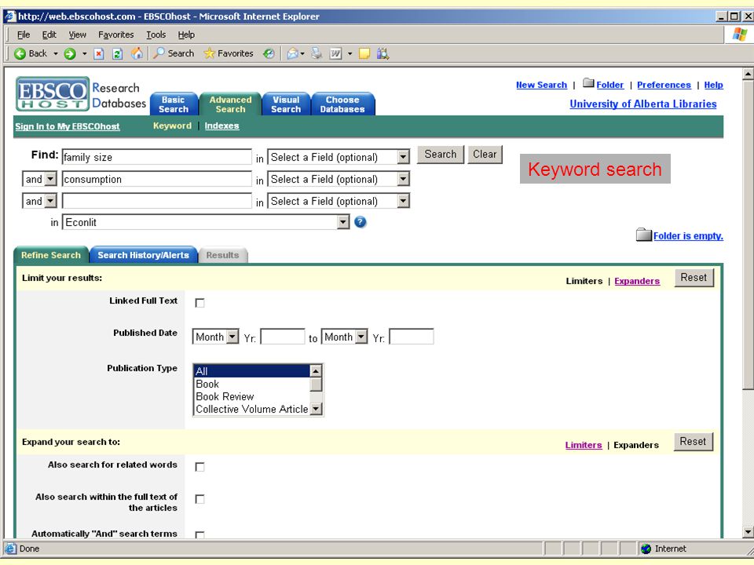Screen dimensions: 754x565
Task: Open the File menu
Action: pos(23,35)
